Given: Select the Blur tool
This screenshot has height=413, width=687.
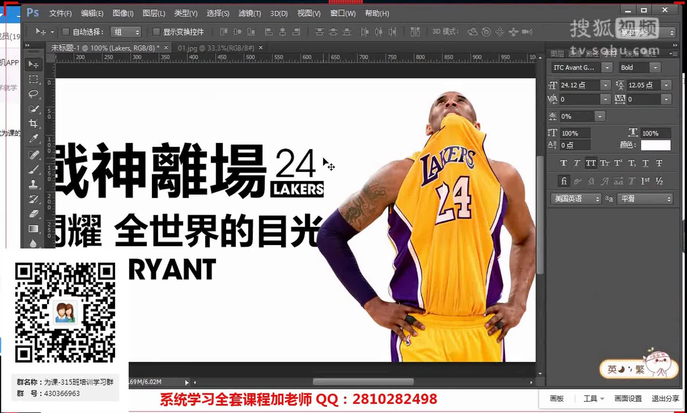Looking at the screenshot, I should coord(34,243).
